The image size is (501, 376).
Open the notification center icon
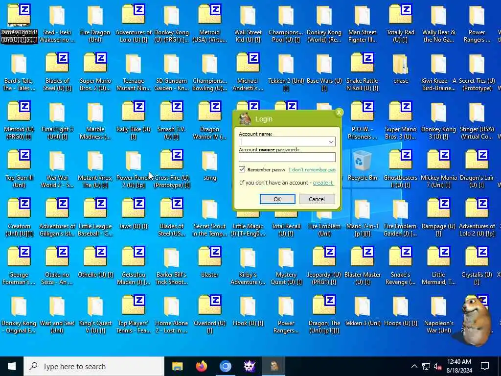pos(485,366)
